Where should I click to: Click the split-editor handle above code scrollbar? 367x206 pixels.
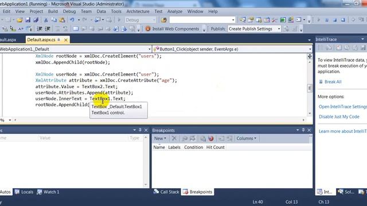[x=310, y=56]
